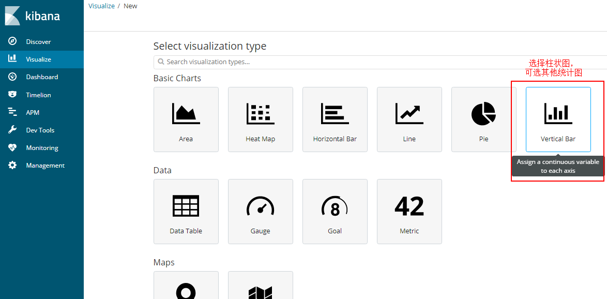Screen dimensions: 607x299
Task: Click the Maps section heading
Action: (x=164, y=262)
